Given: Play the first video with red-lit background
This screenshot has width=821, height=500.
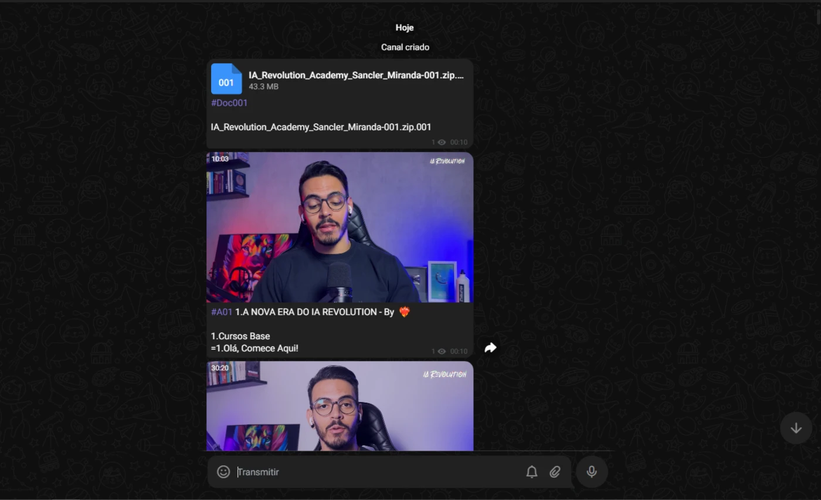Looking at the screenshot, I should [340, 227].
